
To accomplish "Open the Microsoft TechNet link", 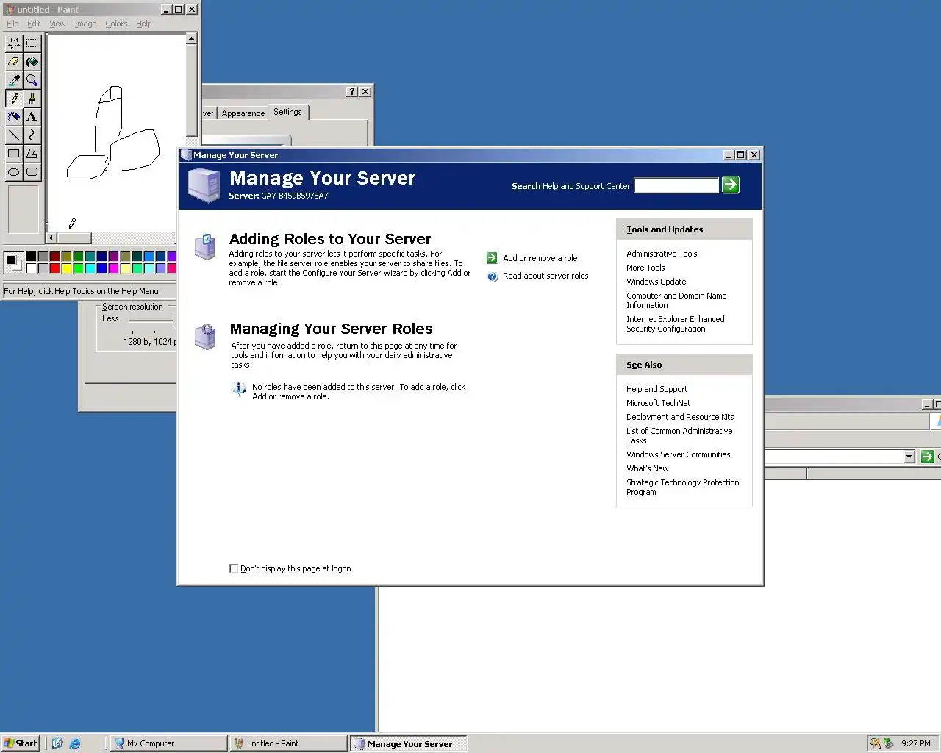I will pyautogui.click(x=658, y=403).
